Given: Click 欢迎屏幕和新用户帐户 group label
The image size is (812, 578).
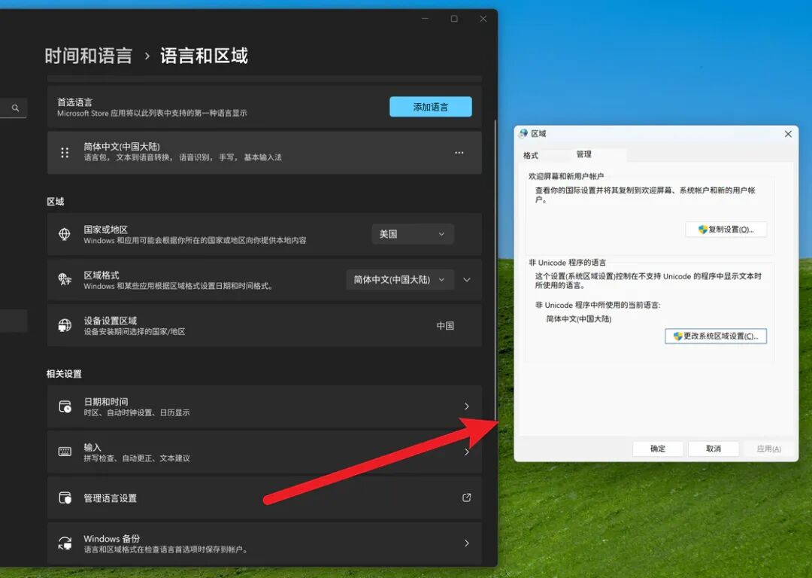Looking at the screenshot, I should 566,176.
